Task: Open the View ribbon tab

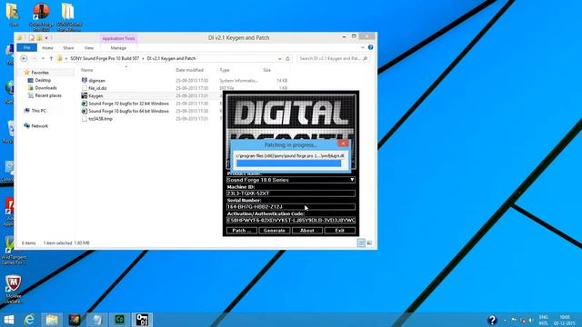Action: (x=89, y=48)
